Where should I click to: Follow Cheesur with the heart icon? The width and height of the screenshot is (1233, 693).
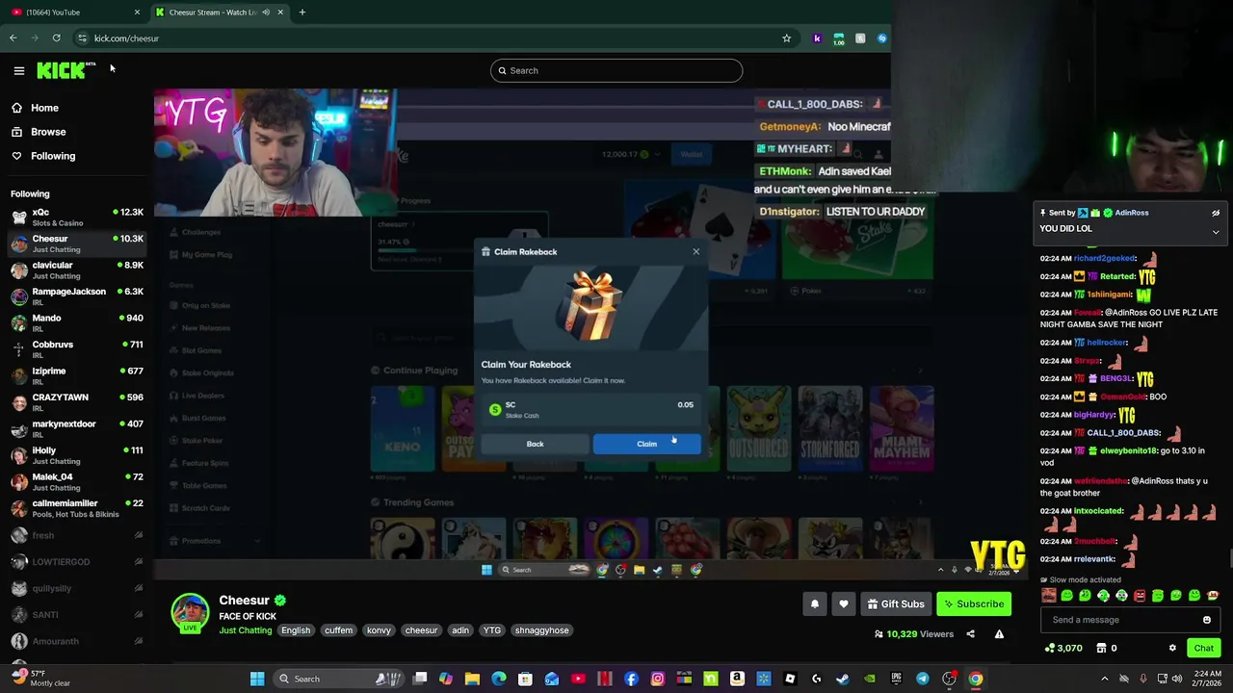(x=843, y=603)
